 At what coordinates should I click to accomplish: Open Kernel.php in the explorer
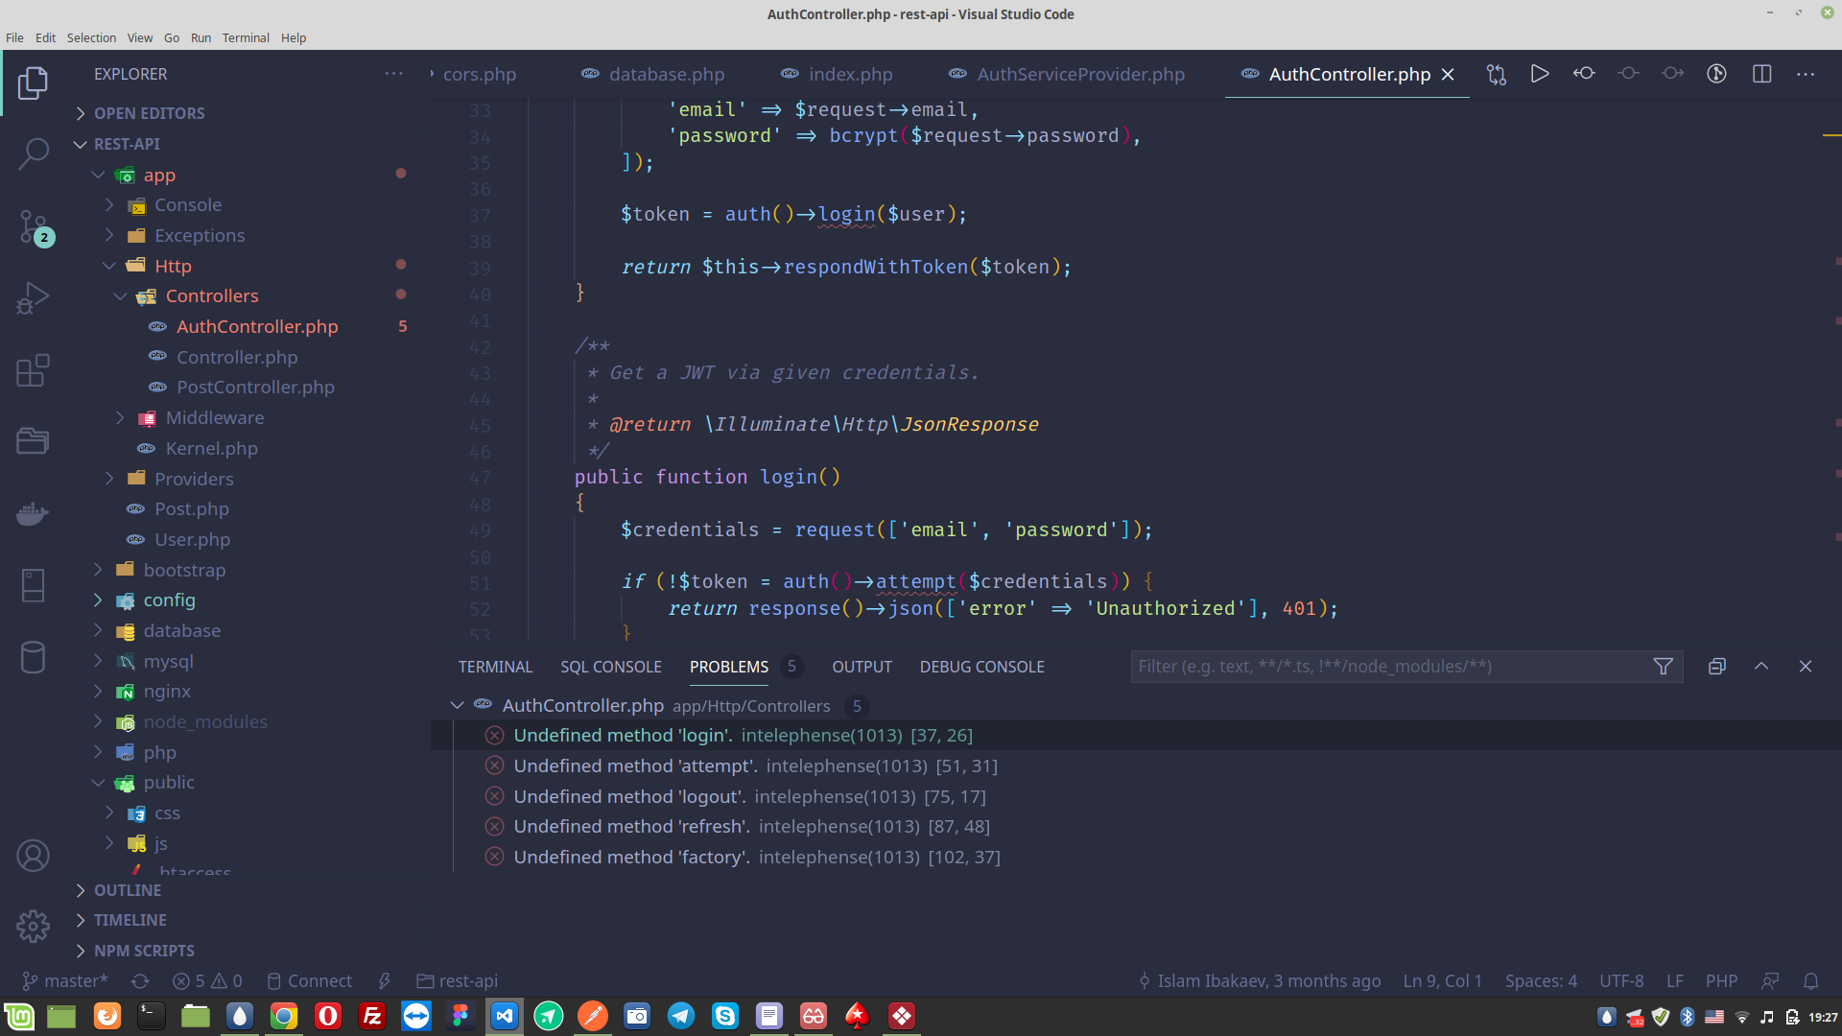[x=211, y=449]
